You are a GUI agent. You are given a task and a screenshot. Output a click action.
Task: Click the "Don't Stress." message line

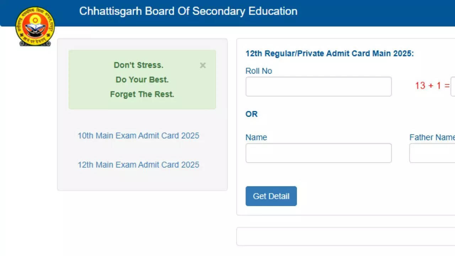[x=138, y=65]
